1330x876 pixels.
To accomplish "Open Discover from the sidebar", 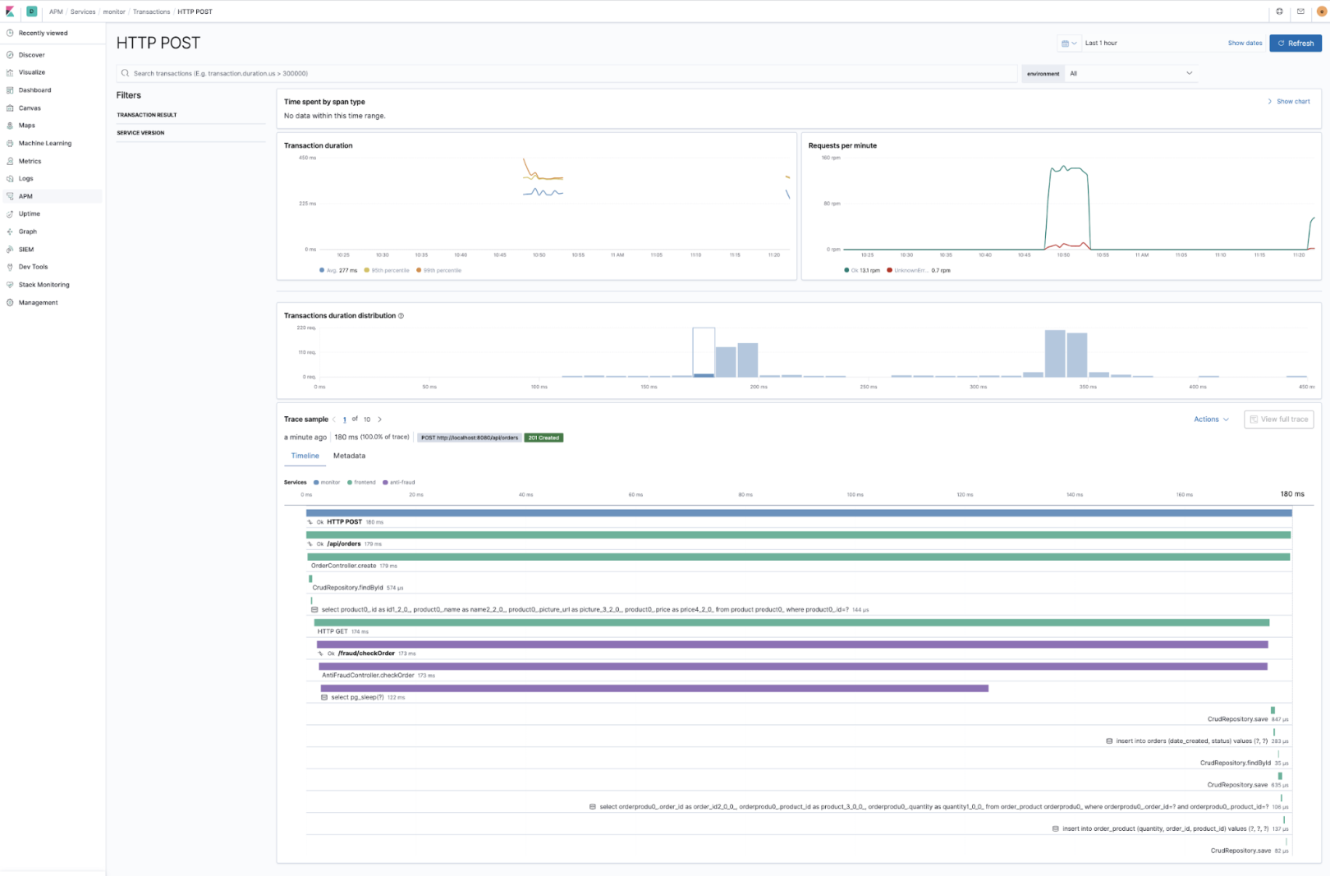I will [30, 54].
